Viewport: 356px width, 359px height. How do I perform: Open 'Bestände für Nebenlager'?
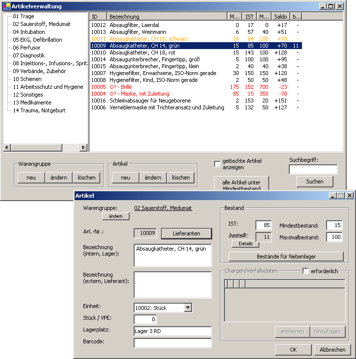(x=286, y=256)
